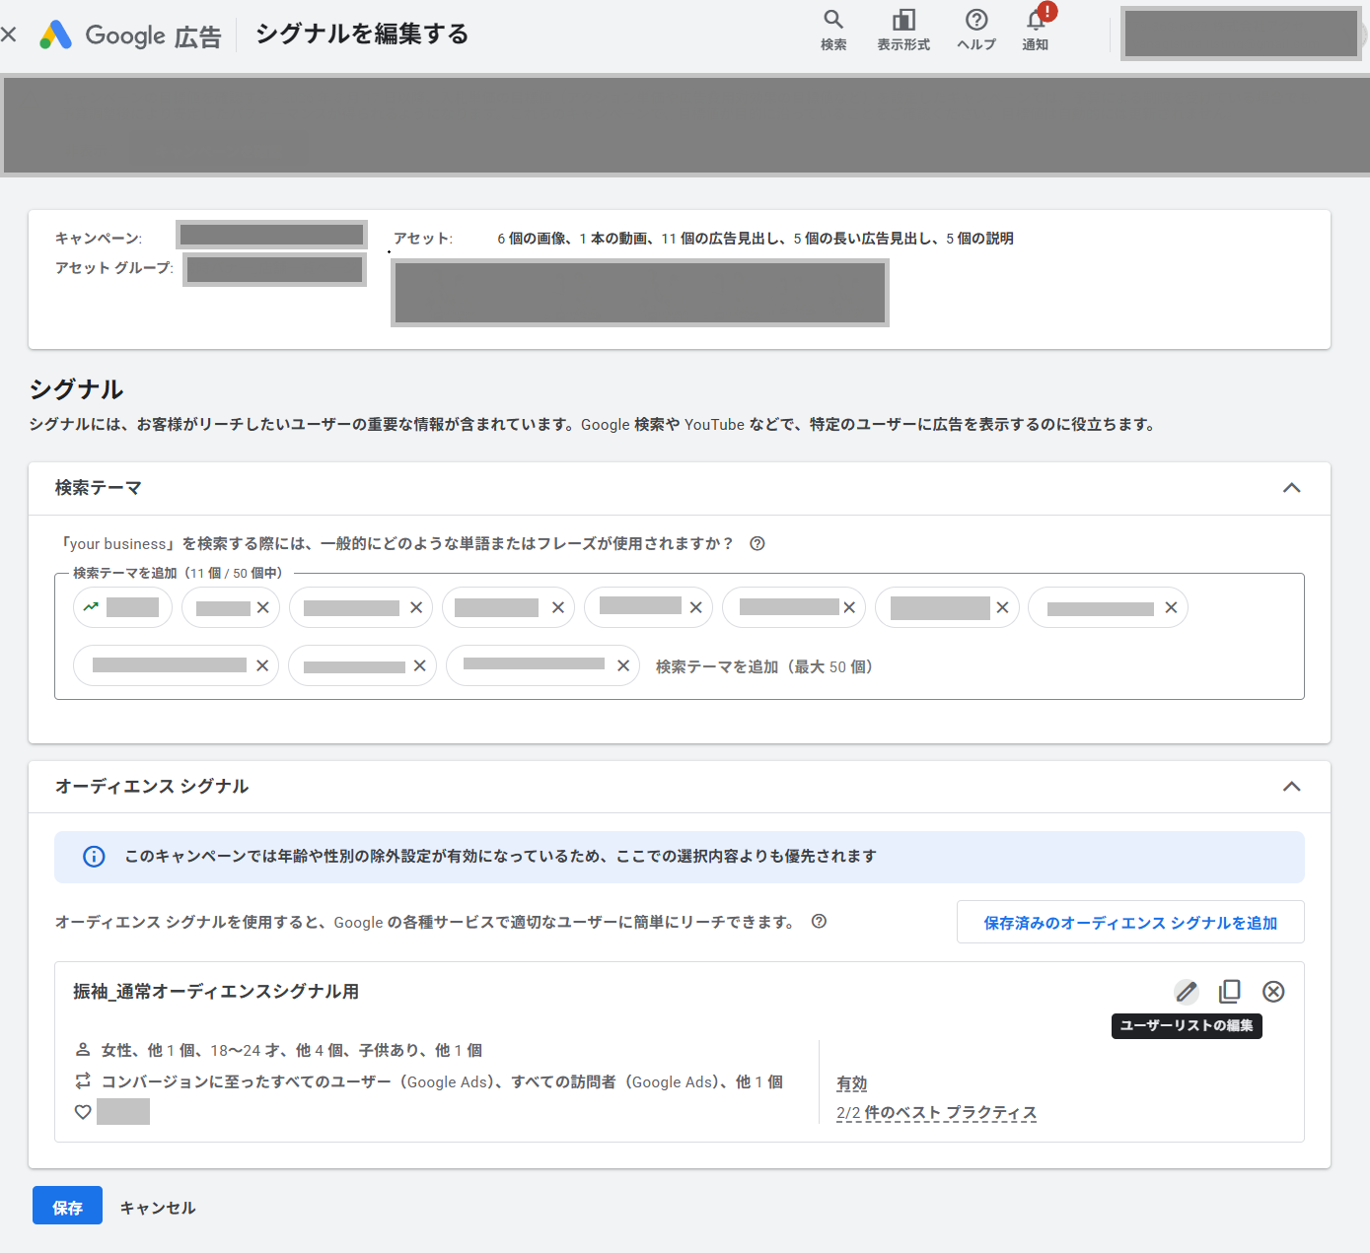
Task: Remove the third search theme chip in the second row
Action: point(623,665)
